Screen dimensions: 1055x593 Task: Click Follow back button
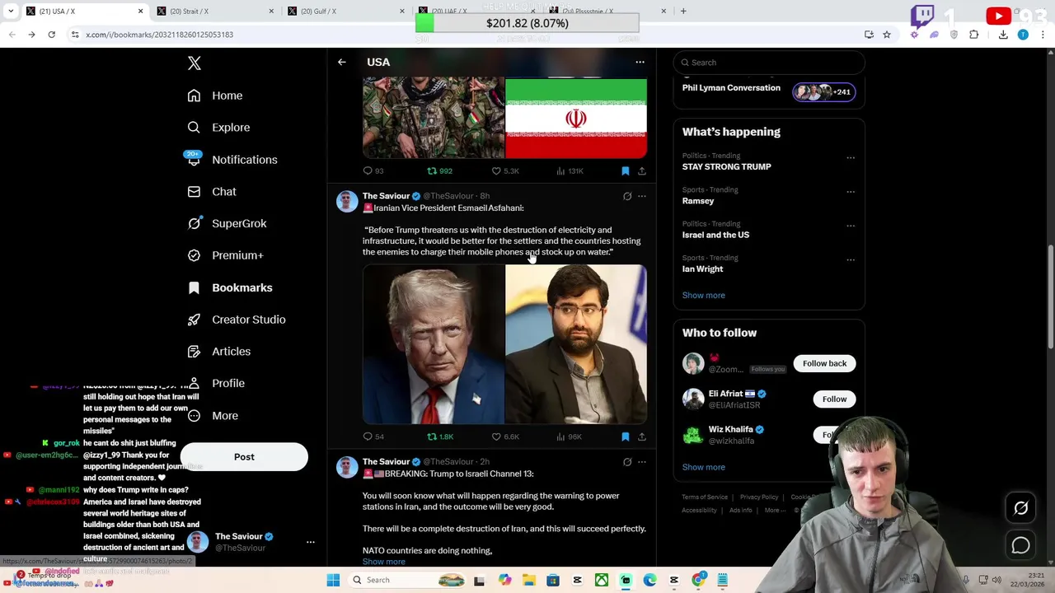[x=824, y=363]
